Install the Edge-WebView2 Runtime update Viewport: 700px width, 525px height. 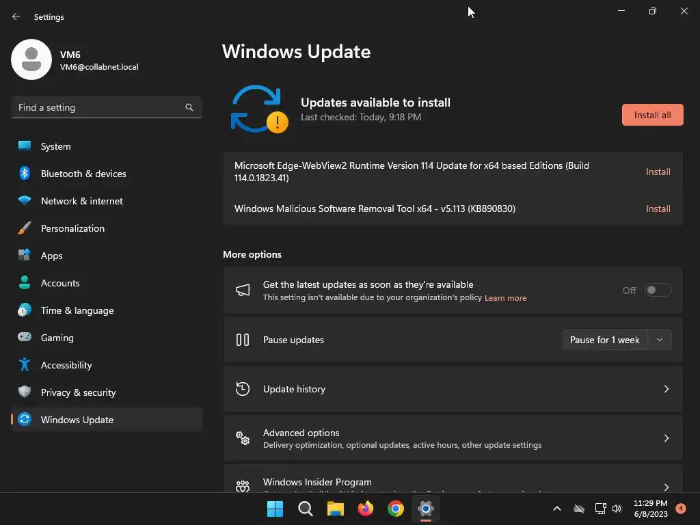658,172
